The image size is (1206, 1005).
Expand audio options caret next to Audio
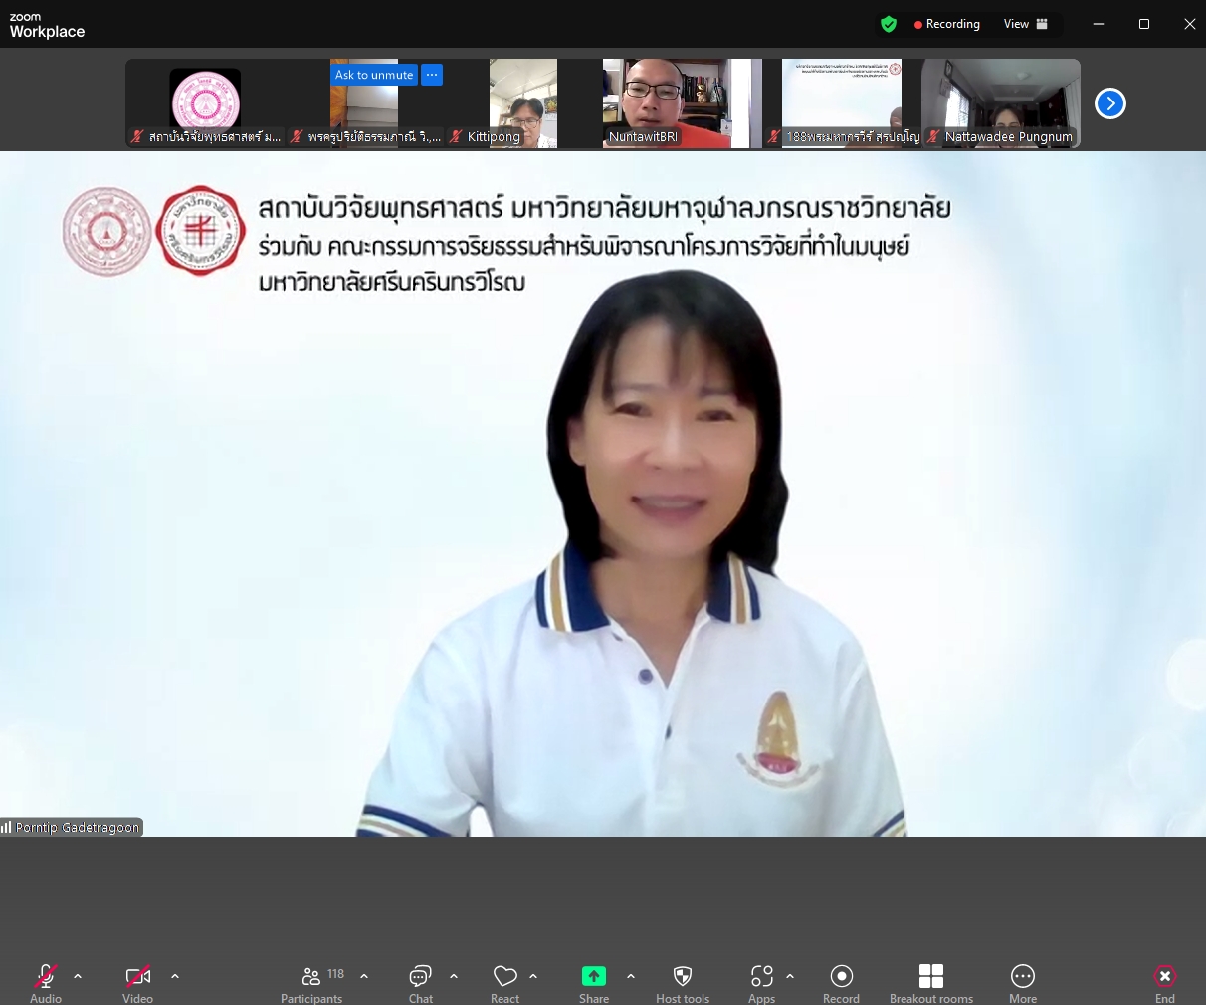(78, 976)
